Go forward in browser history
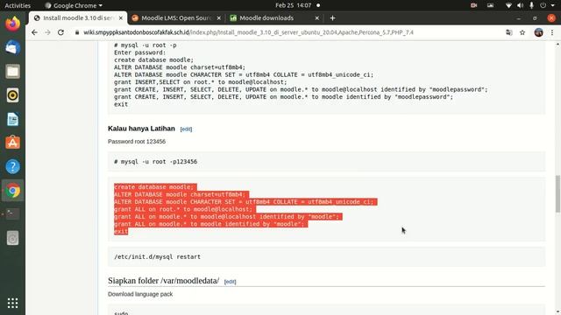Image resolution: width=561 pixels, height=315 pixels. tap(47, 32)
